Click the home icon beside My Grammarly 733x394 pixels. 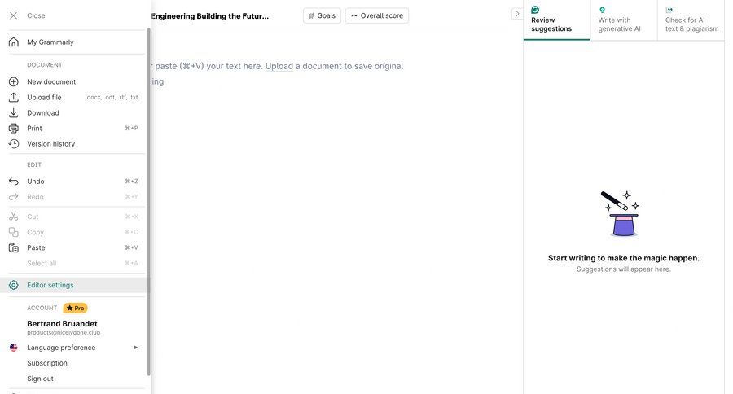click(14, 42)
